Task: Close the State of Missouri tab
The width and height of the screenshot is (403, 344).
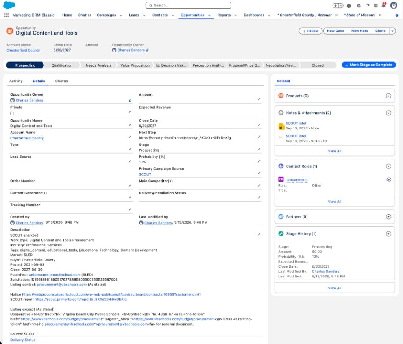Action: pyautogui.click(x=380, y=15)
